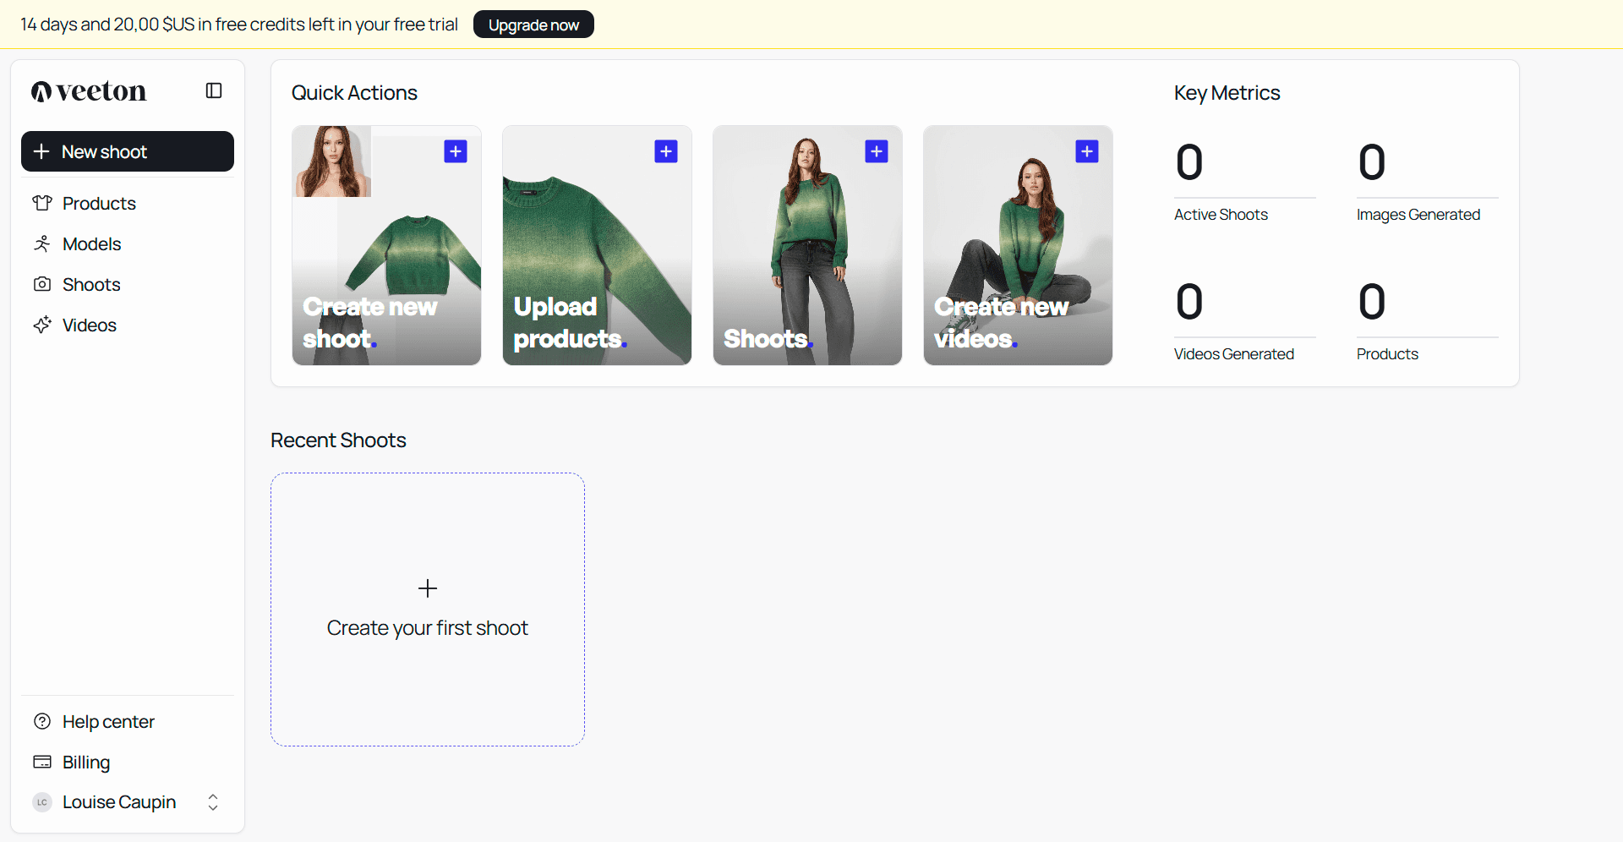Viewport: 1623px width, 842px height.
Task: Click Create your first shoot
Action: 427,609
